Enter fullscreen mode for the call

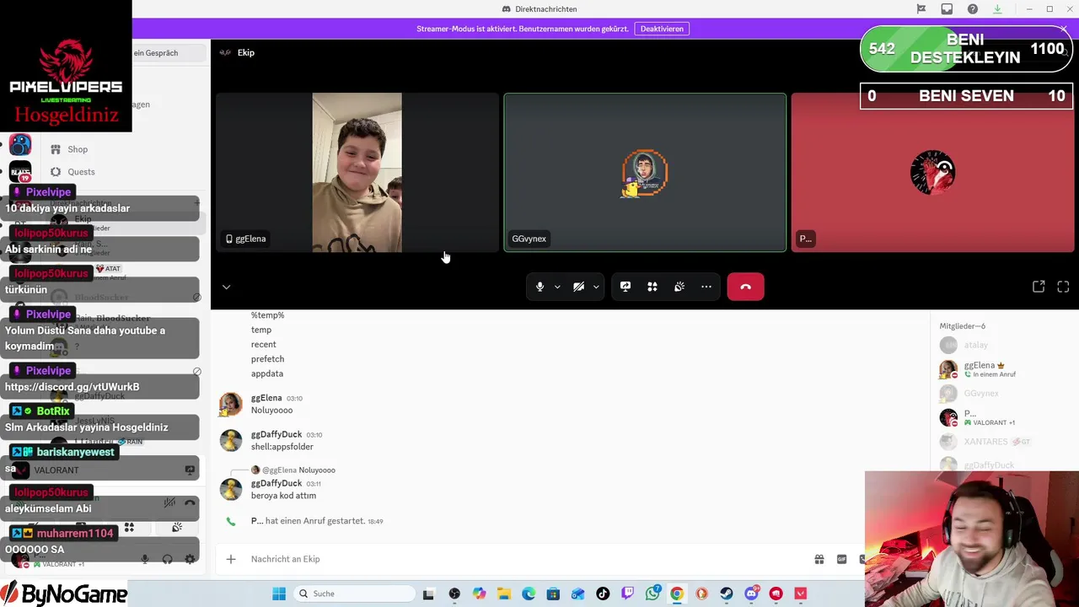1063,287
